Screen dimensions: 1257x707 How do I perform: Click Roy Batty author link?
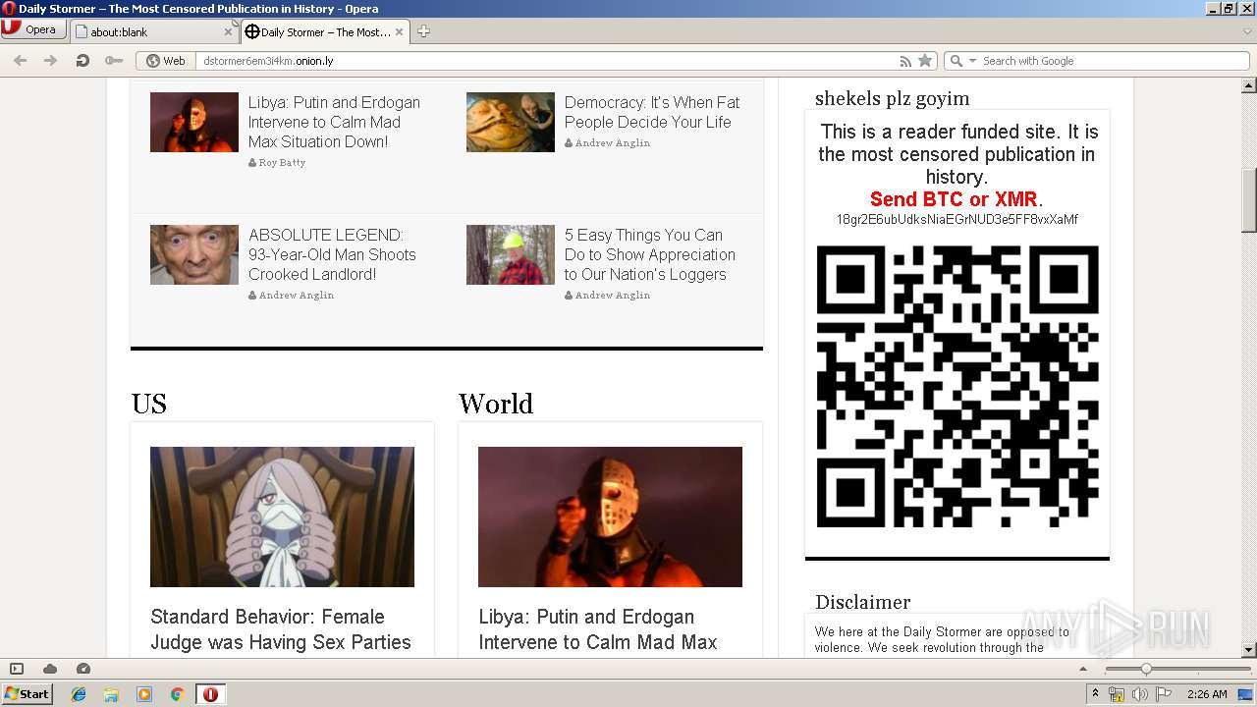point(282,162)
